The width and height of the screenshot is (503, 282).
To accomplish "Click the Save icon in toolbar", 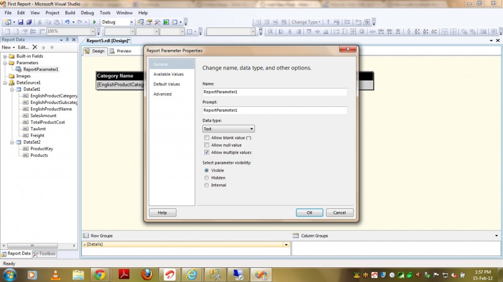I will click(21, 22).
